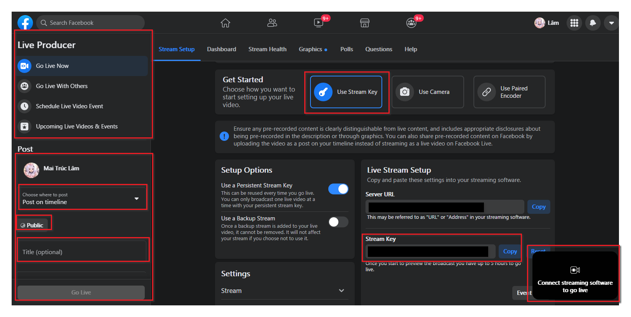
Task: Click the Upcoming Live Videos star icon
Action: pos(24,126)
